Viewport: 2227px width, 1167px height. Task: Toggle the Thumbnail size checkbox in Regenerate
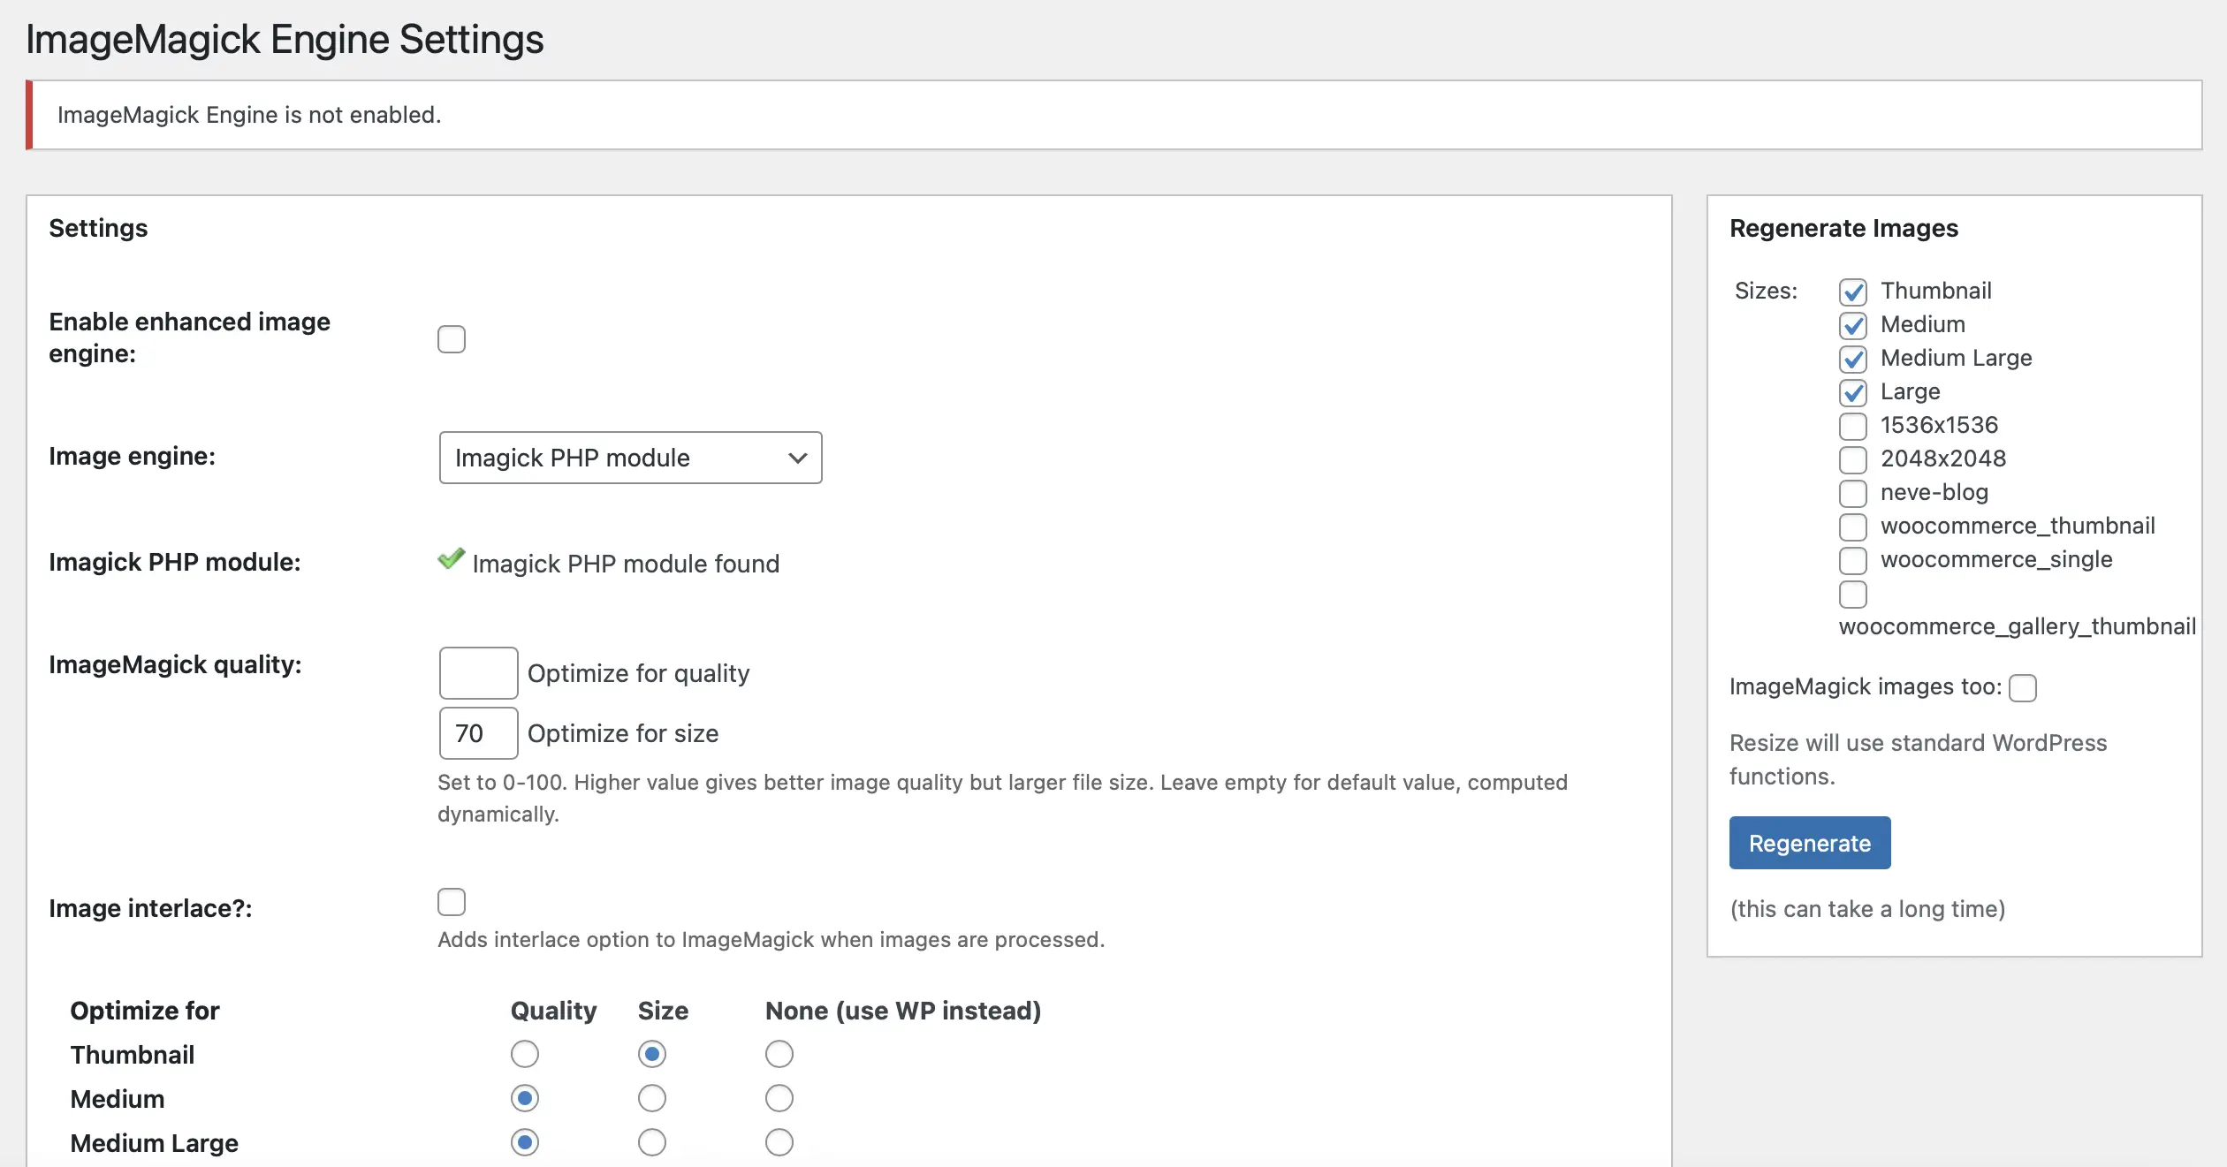tap(1853, 290)
